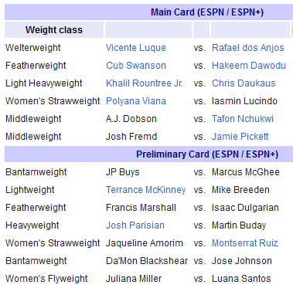Select the Marcus McGhee name cell
Image resolution: width=293 pixels, height=288 pixels.
pos(246,172)
